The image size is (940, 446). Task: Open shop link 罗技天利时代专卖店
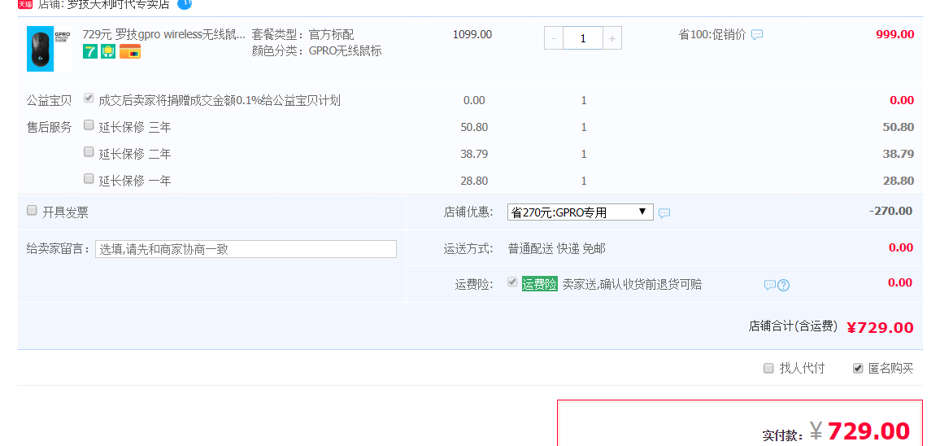click(x=119, y=5)
